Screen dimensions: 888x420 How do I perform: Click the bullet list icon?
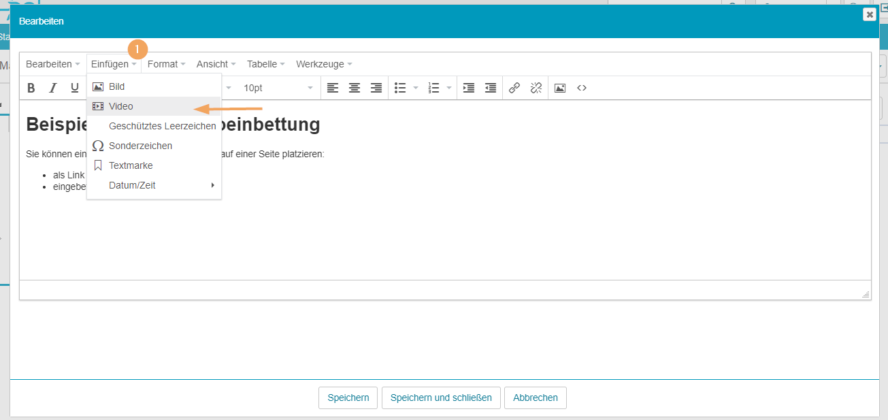[x=401, y=88]
